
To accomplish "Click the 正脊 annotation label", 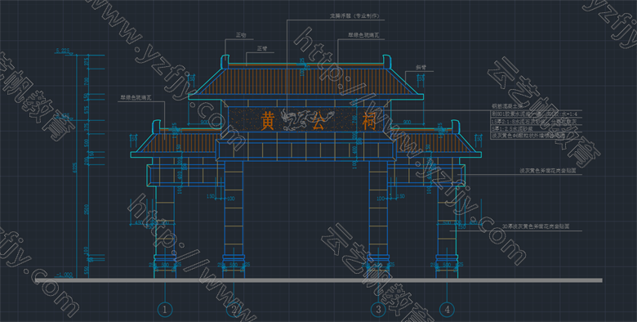I will coord(262,48).
